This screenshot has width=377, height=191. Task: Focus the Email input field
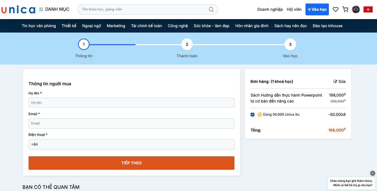click(x=131, y=123)
